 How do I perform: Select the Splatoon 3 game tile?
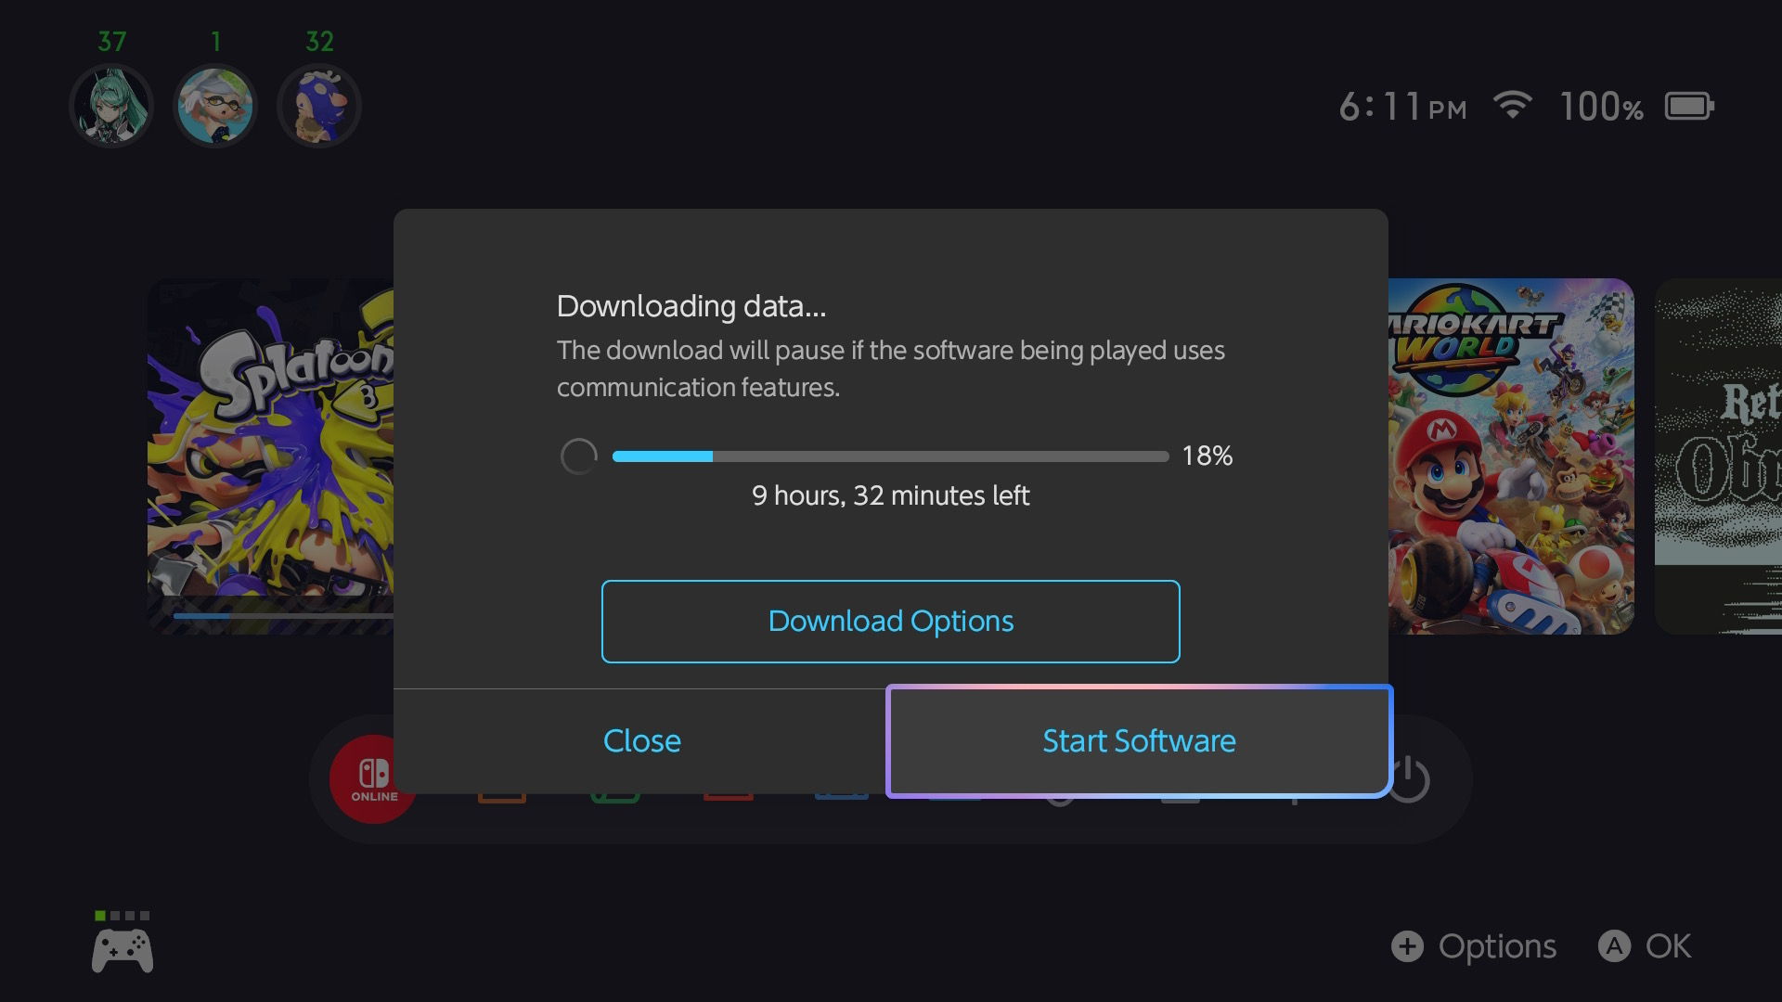tap(270, 455)
